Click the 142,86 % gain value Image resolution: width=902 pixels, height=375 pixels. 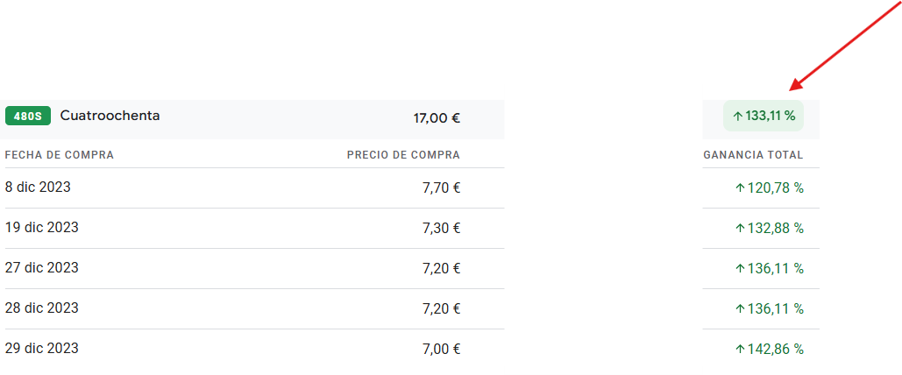[775, 349]
